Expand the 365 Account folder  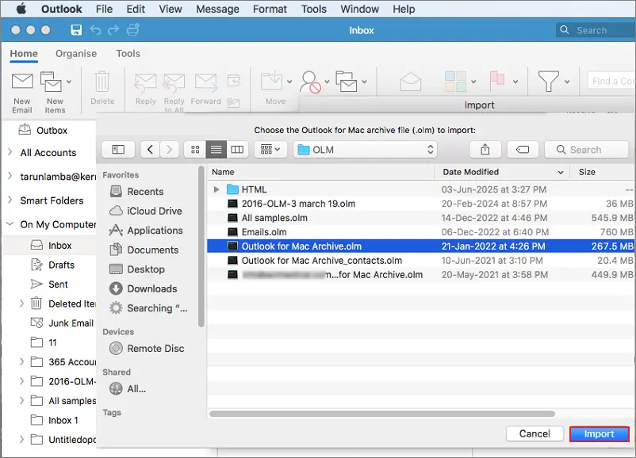pos(21,361)
